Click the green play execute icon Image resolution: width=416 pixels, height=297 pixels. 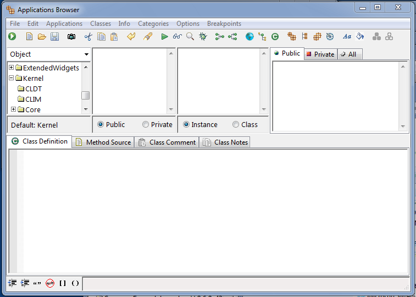pos(164,37)
